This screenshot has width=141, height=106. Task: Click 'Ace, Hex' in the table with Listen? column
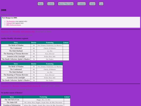[50, 51]
